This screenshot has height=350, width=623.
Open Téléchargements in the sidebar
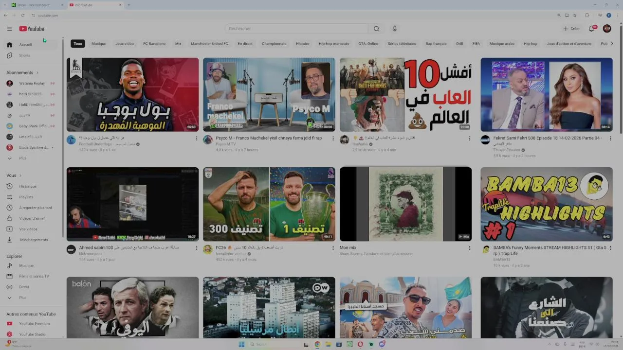coord(32,240)
